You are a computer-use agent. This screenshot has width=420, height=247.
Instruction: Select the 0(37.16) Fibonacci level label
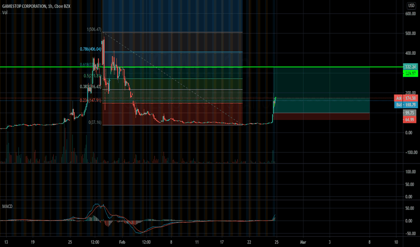[95, 122]
